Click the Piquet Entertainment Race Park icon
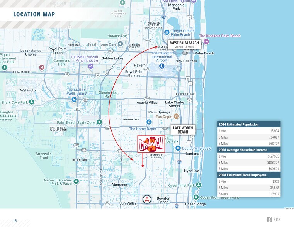 (x=5, y=68)
